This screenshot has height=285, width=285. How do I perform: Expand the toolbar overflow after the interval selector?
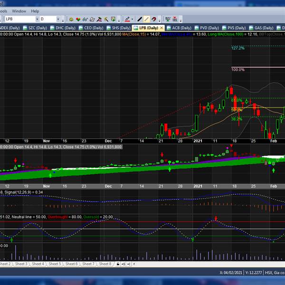(63, 20)
